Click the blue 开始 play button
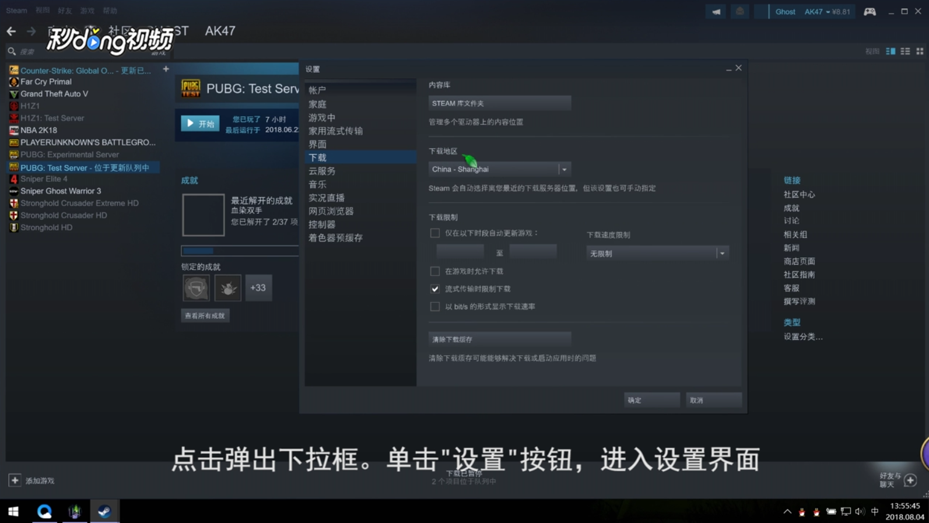This screenshot has height=523, width=929. [x=200, y=124]
